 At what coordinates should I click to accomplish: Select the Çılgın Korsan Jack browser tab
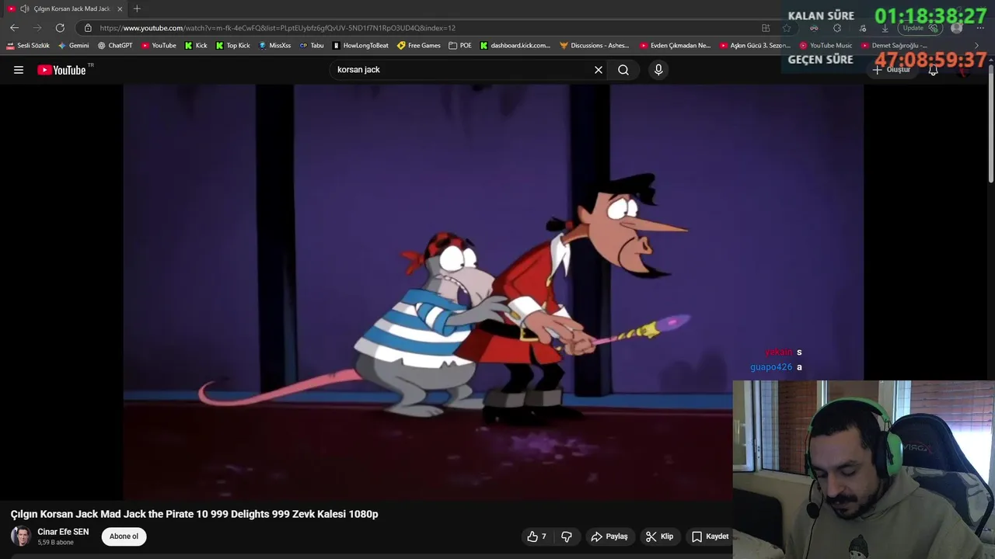tap(72, 9)
